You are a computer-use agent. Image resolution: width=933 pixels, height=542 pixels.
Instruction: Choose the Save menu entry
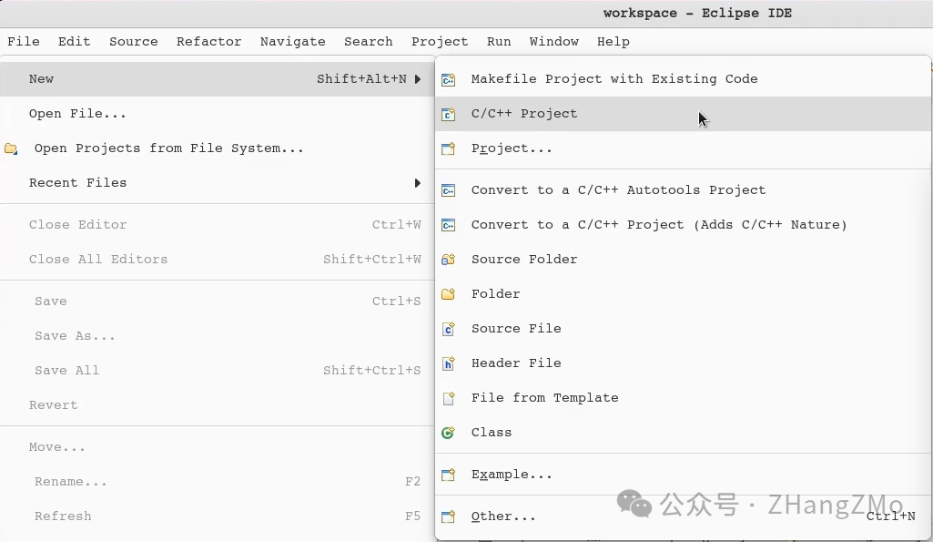pyautogui.click(x=218, y=302)
